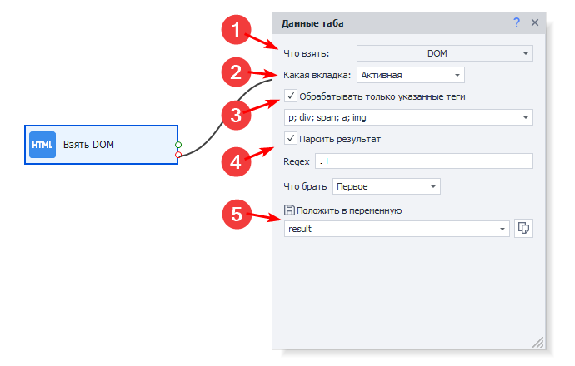
Task: Close the Данные таба panel
Action: [535, 23]
